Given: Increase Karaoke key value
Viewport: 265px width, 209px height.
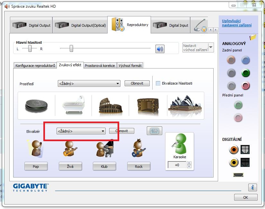Looking at the screenshot, I should 189,163.
